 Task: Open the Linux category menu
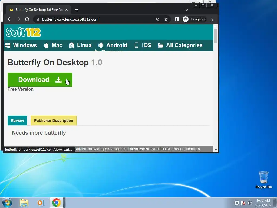click(80, 45)
